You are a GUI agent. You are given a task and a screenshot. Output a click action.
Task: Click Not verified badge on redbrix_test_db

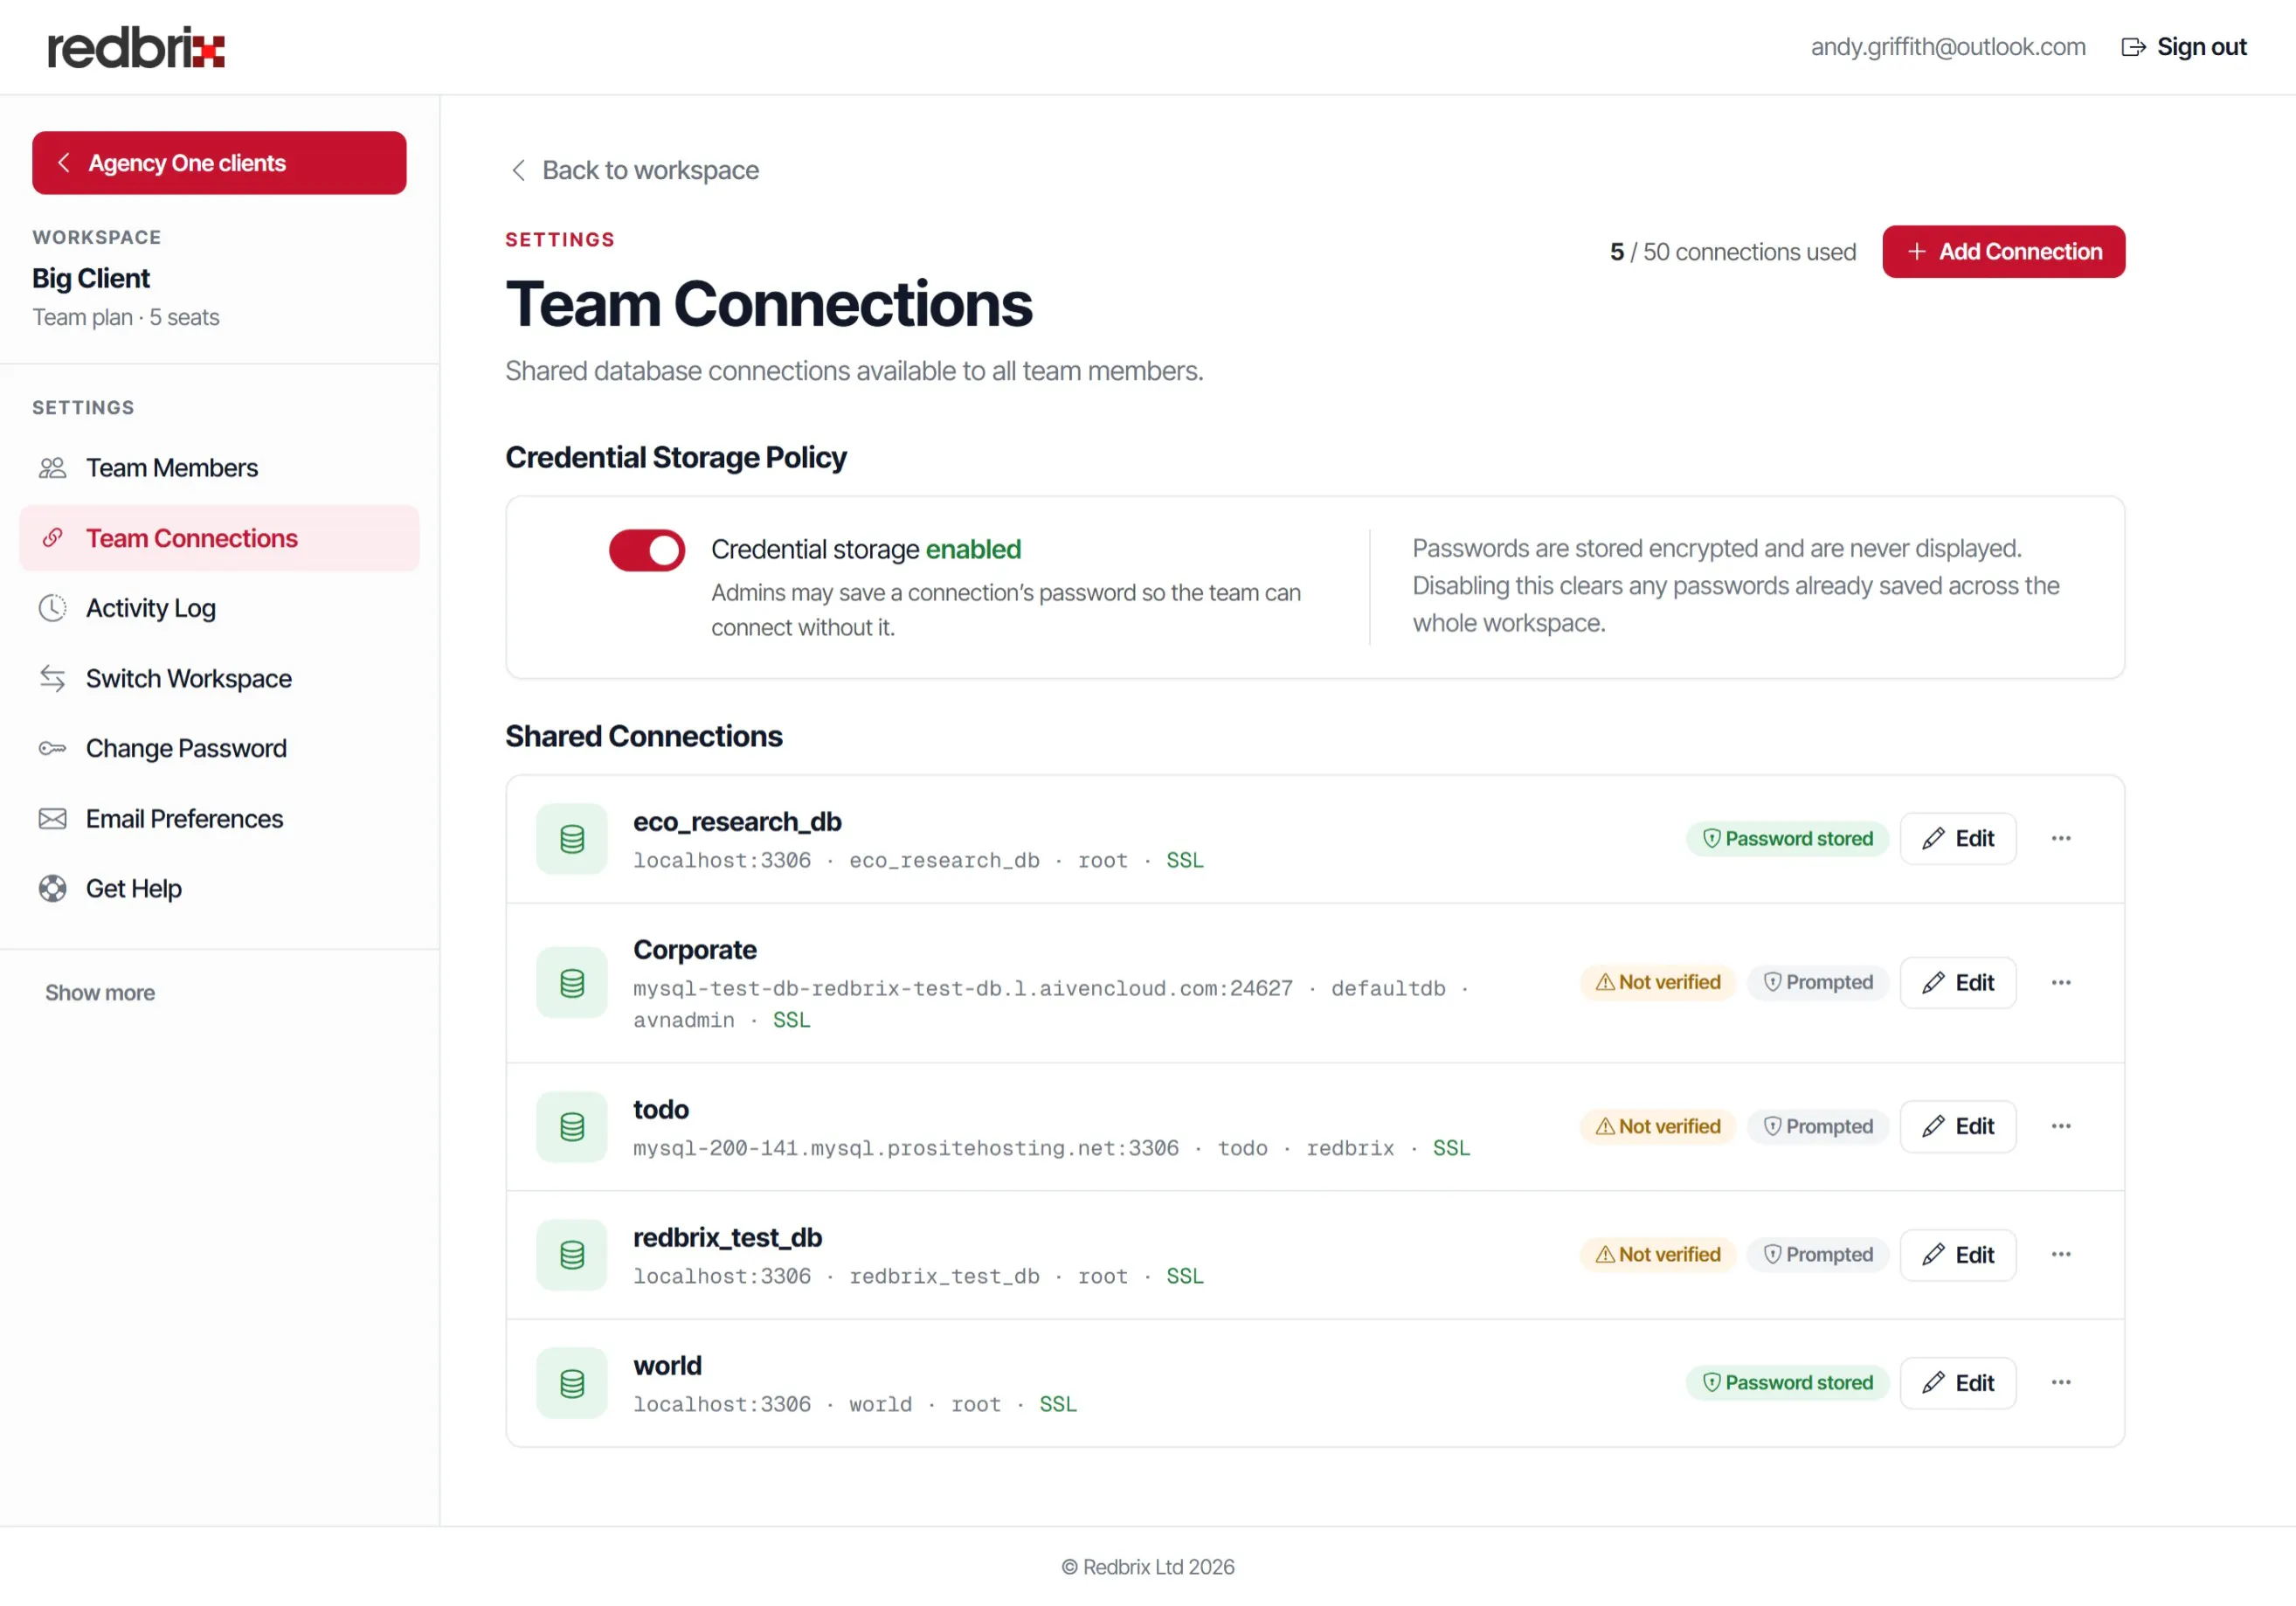pos(1657,1254)
